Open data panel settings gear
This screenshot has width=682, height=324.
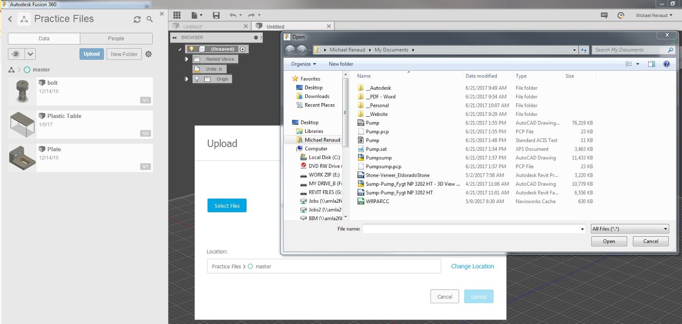(x=148, y=54)
